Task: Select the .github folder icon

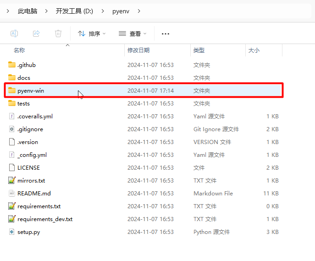Action: point(12,65)
